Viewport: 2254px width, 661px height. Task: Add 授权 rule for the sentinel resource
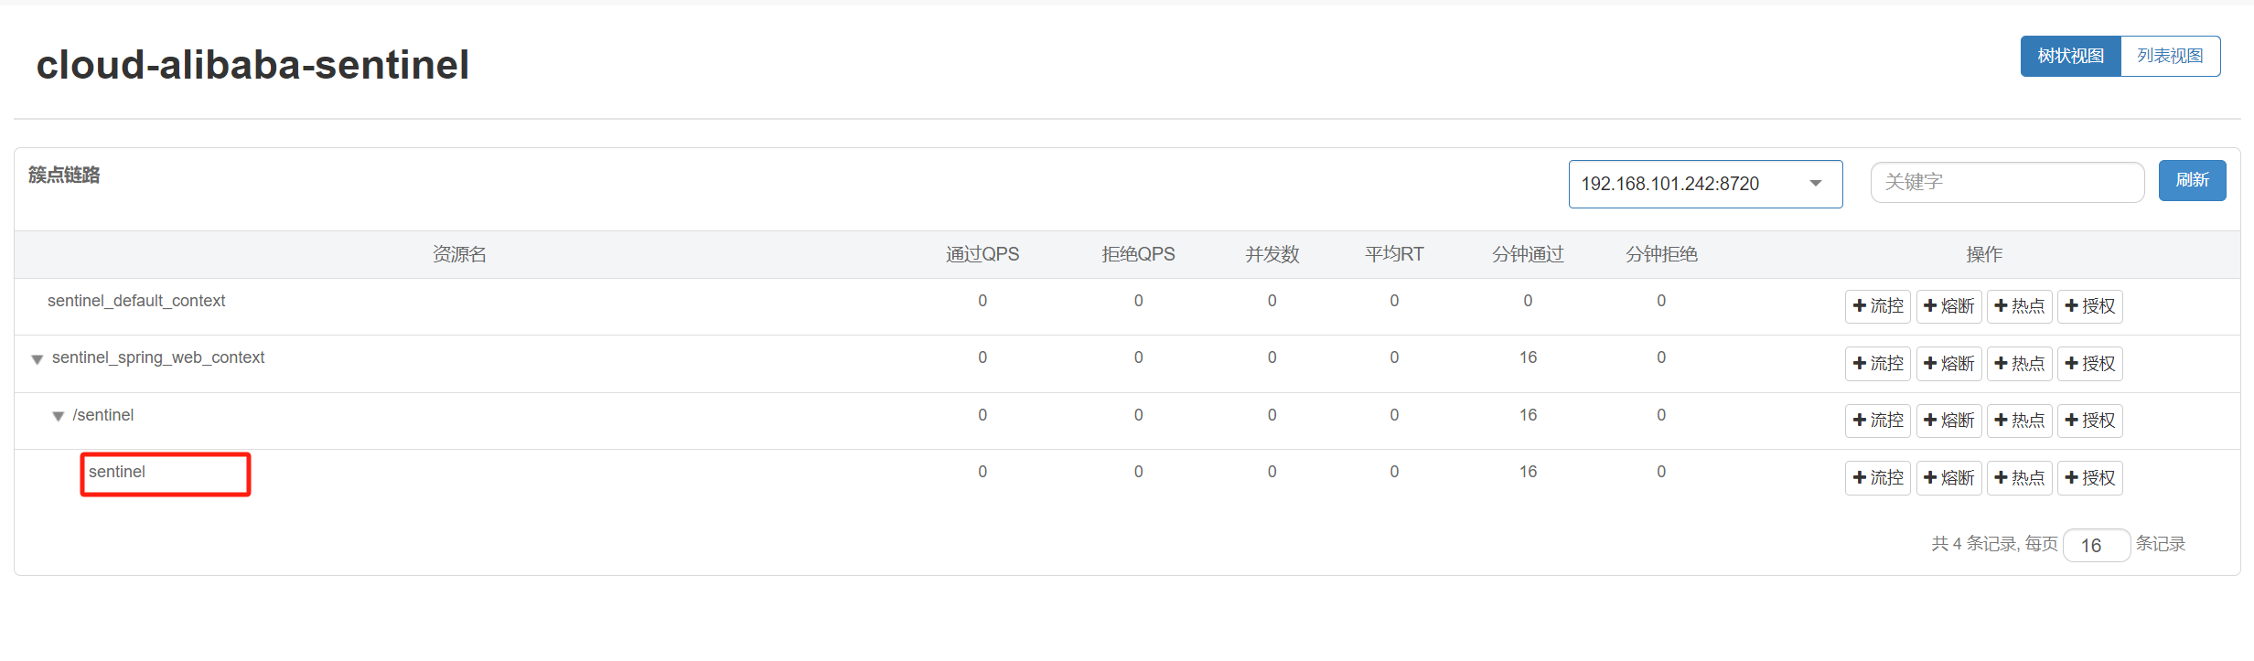coord(2090,477)
